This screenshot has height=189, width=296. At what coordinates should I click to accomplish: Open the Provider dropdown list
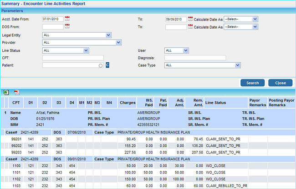pos(118,42)
